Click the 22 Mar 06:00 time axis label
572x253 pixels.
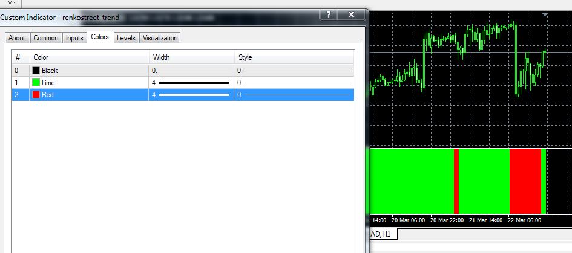coord(525,220)
